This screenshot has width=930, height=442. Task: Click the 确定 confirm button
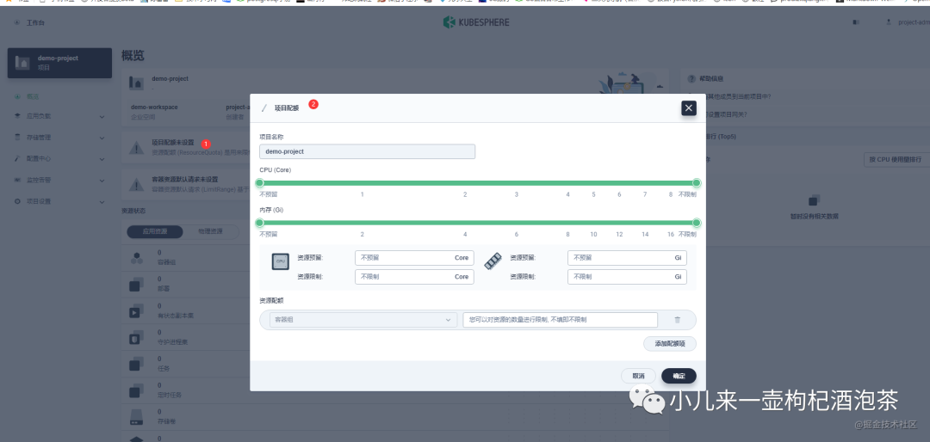coord(679,376)
